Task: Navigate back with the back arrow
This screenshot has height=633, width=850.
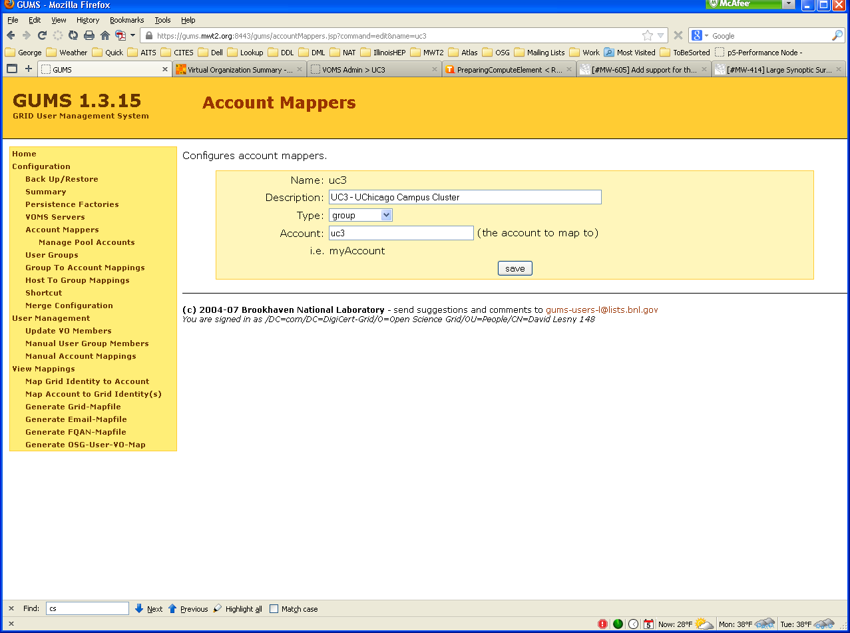Action: 13,35
